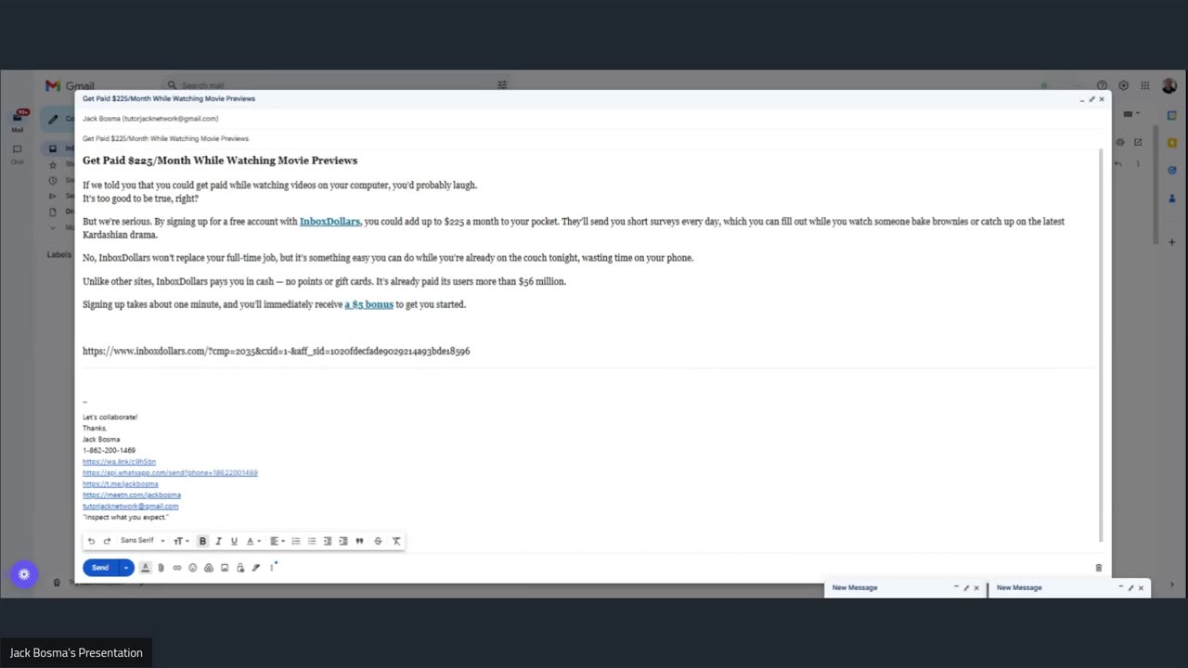Click the inboxdollars.com URL text in body
The width and height of the screenshot is (1188, 668).
(x=276, y=352)
